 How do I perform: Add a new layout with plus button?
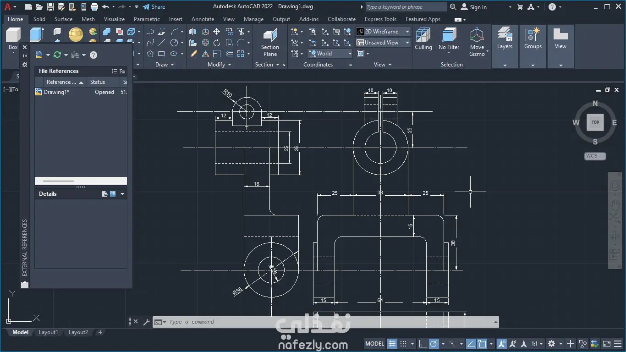(x=100, y=332)
